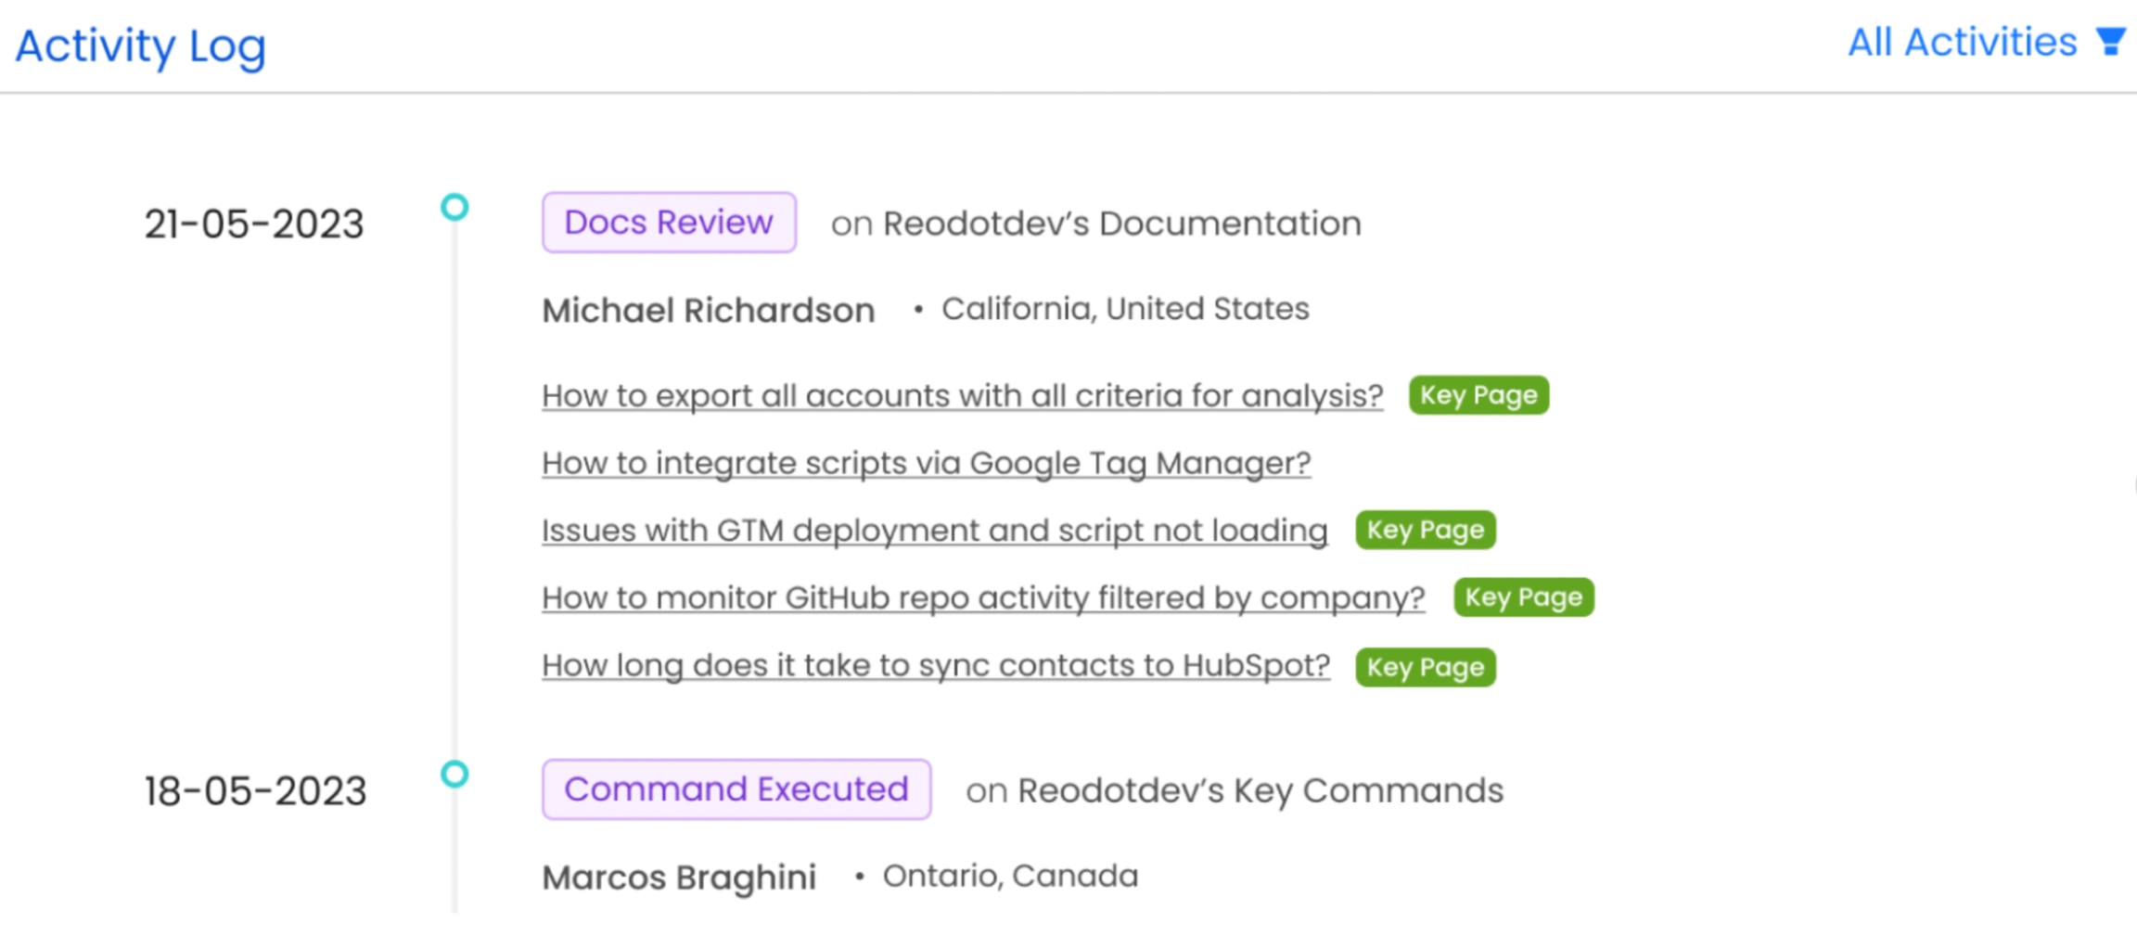Open the GitHub repo activity monitoring link
The image size is (2137, 949).
tap(983, 598)
